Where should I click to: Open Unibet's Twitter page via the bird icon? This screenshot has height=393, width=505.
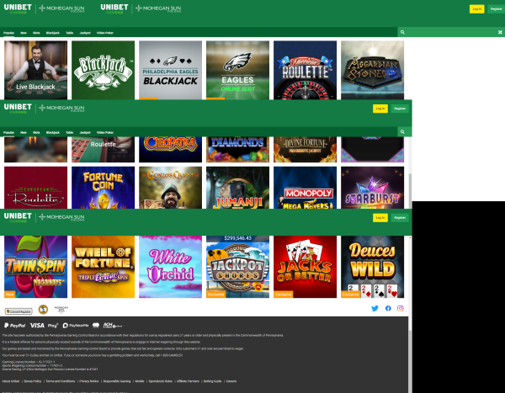tap(375, 308)
